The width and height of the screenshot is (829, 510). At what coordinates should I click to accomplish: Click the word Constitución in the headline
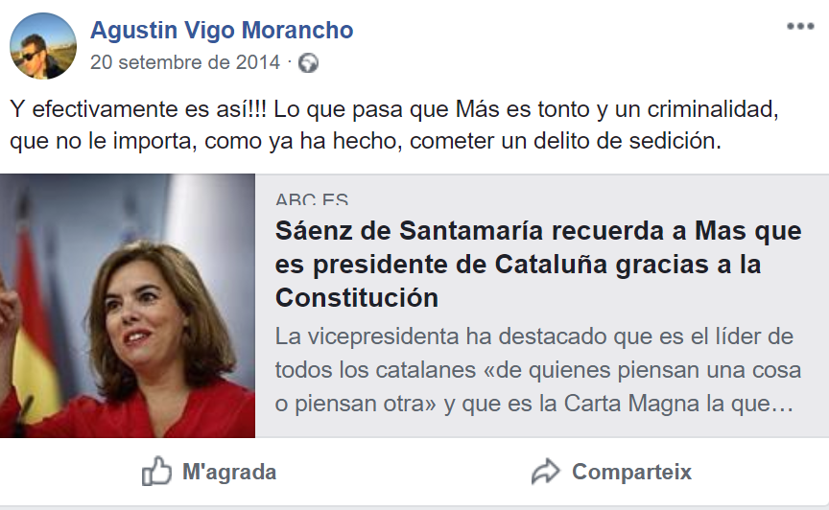[x=357, y=298]
